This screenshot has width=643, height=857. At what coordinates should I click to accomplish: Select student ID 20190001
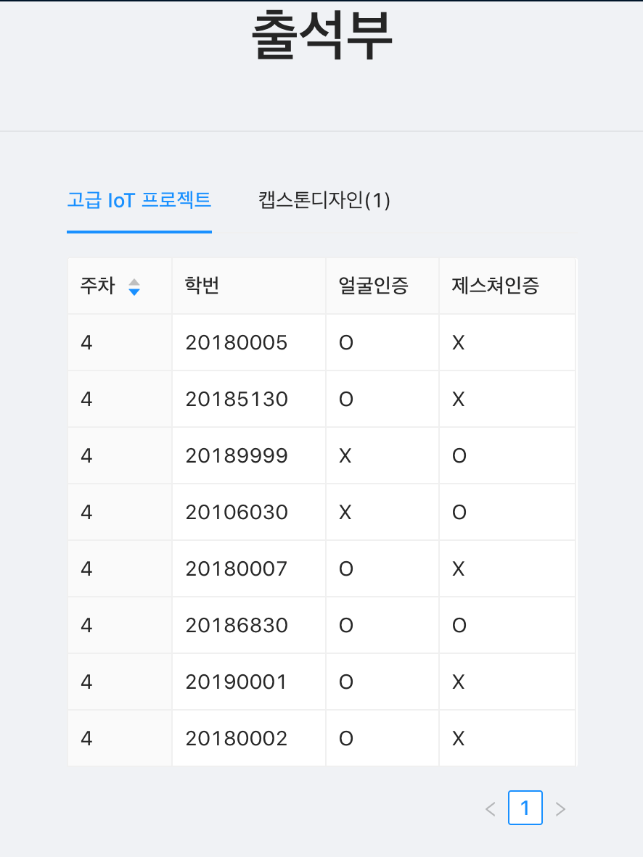237,682
